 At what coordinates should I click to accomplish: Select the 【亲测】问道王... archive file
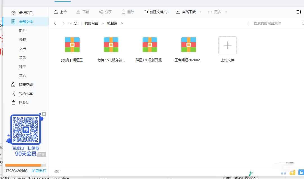tap(72, 49)
